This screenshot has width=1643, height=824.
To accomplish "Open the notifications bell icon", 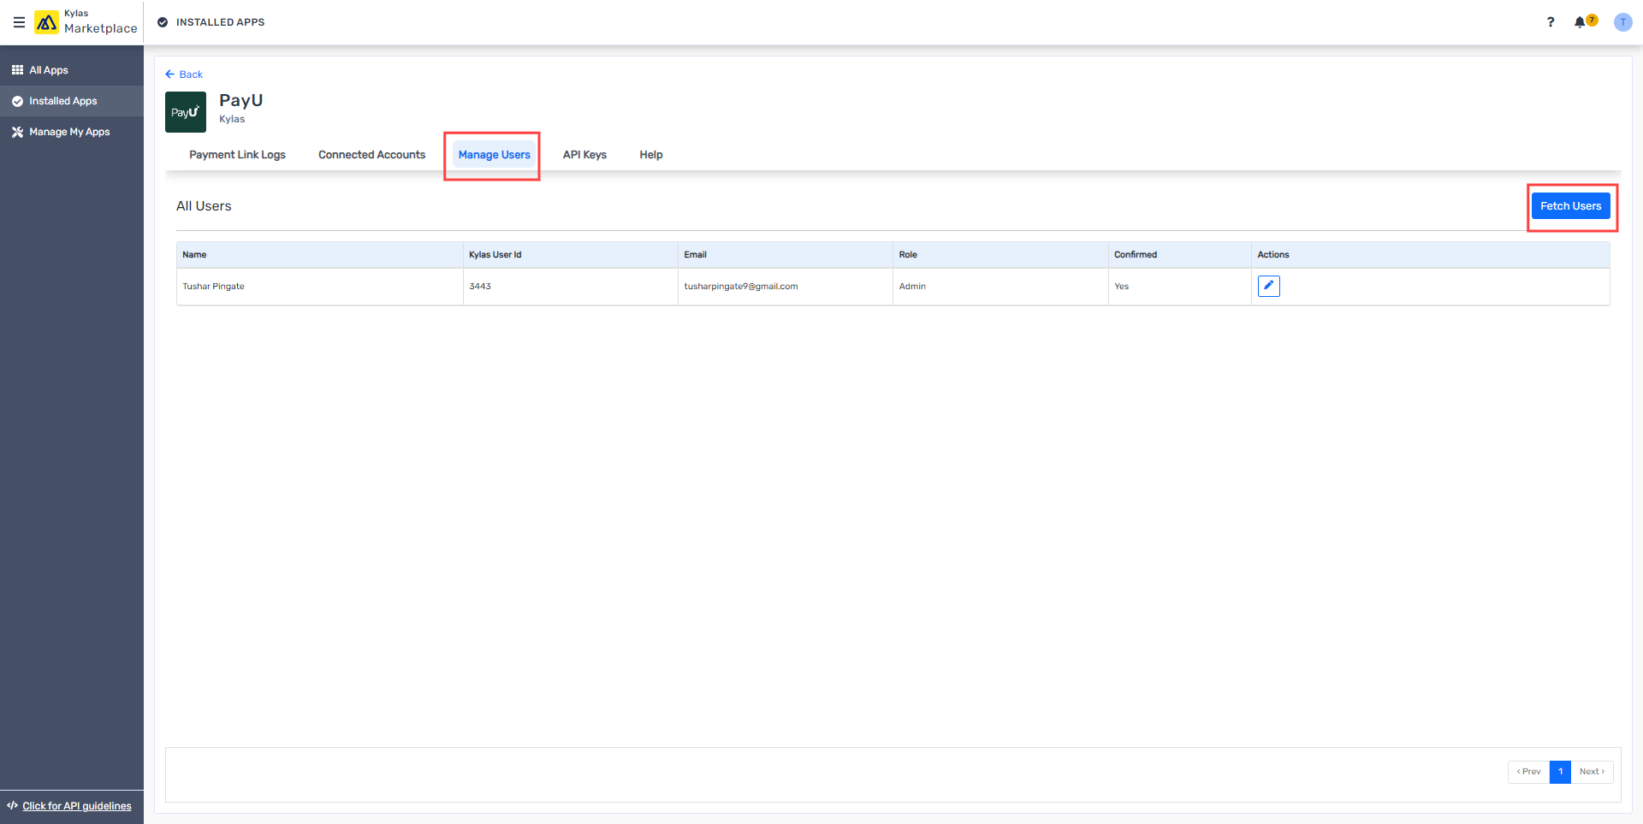I will coord(1580,22).
